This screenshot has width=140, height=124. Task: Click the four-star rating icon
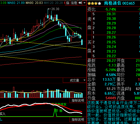(94, 3)
